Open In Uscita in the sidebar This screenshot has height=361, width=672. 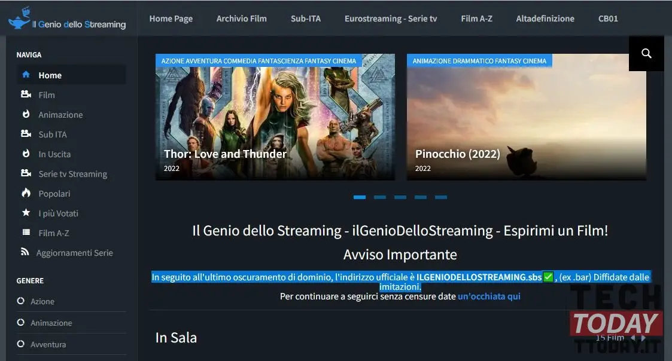click(54, 154)
